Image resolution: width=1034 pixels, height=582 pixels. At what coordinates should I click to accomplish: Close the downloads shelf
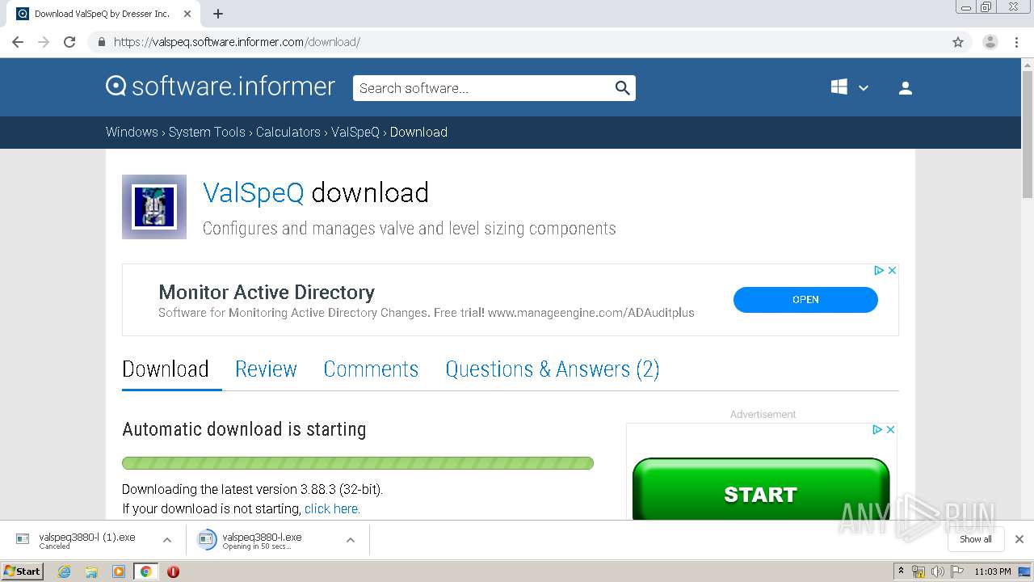tap(1019, 539)
